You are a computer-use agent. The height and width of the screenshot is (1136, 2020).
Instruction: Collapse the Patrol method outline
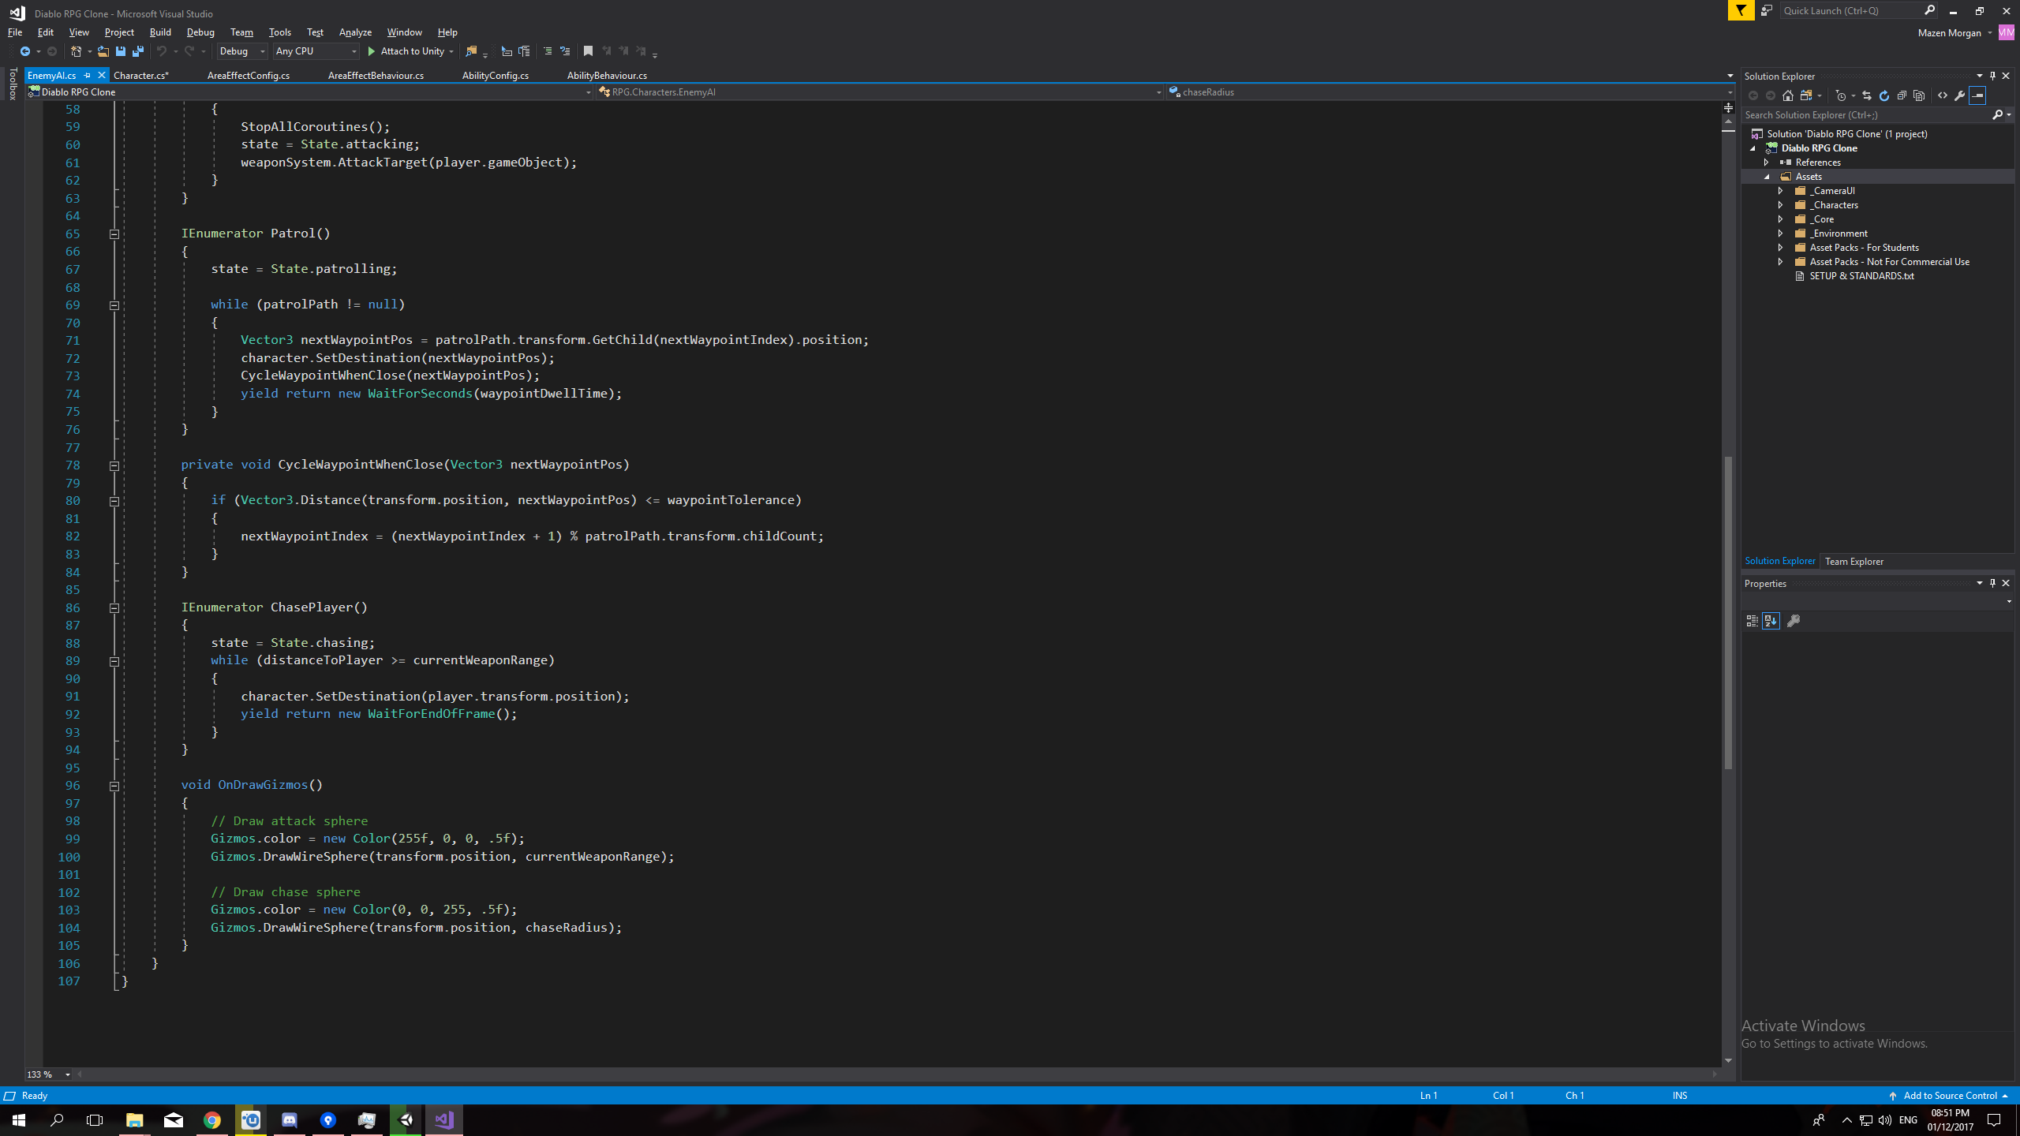114,234
